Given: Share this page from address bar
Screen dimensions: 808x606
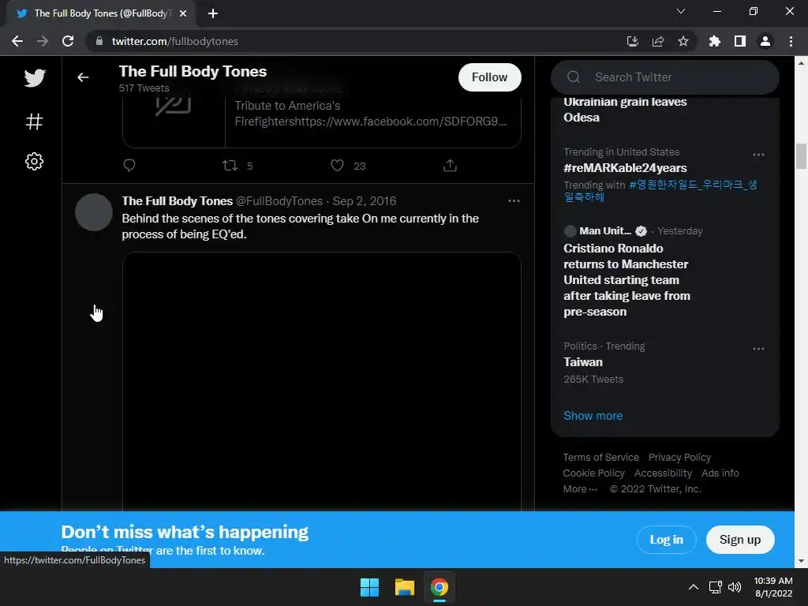Looking at the screenshot, I should (658, 41).
